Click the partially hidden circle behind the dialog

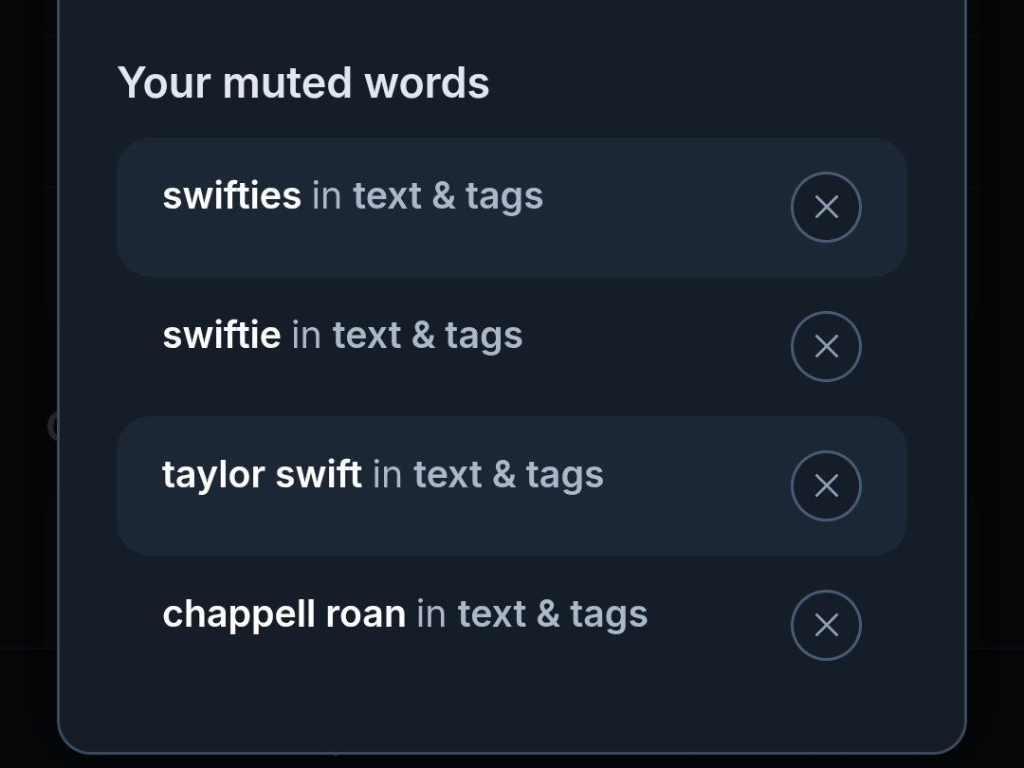[x=52, y=426]
